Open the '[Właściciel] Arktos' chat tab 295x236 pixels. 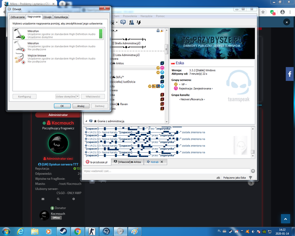click(127, 162)
